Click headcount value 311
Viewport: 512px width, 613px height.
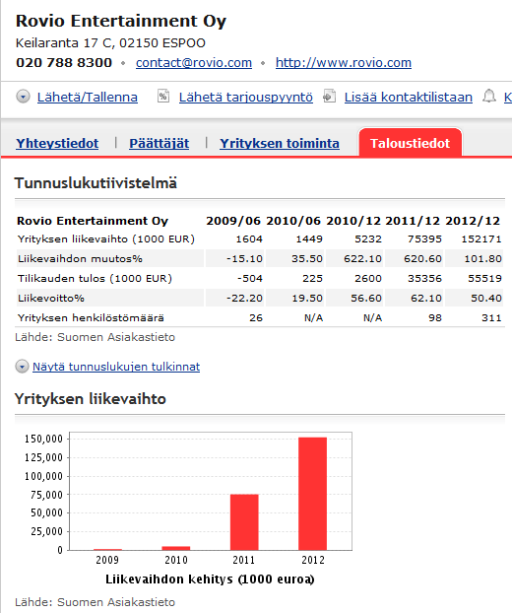(491, 318)
